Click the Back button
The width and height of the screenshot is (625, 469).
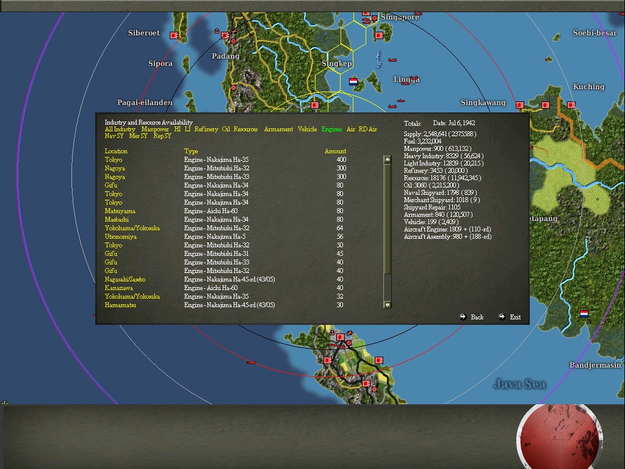(477, 317)
